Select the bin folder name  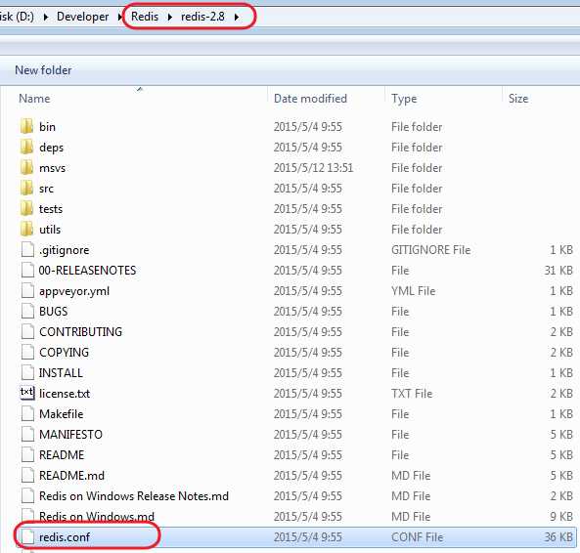[x=47, y=127]
